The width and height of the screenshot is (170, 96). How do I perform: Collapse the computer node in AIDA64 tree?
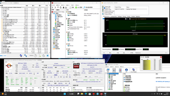point(52,13)
